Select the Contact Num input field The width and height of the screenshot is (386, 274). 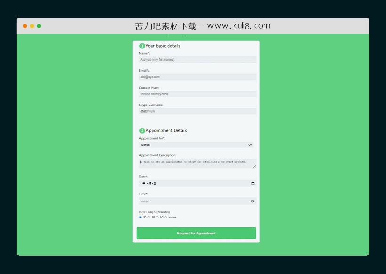(x=197, y=94)
